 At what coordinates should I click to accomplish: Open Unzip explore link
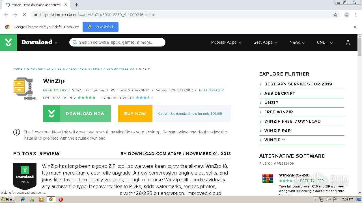click(271, 103)
